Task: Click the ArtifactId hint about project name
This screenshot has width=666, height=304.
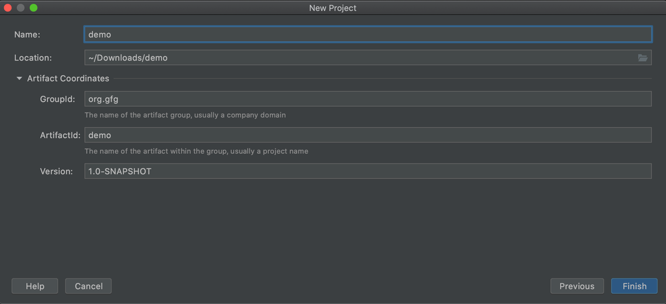Action: 196,151
